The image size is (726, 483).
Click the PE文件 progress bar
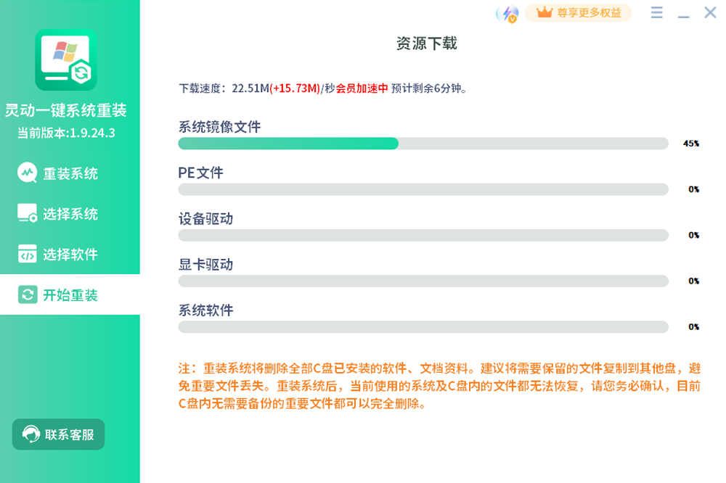point(423,189)
